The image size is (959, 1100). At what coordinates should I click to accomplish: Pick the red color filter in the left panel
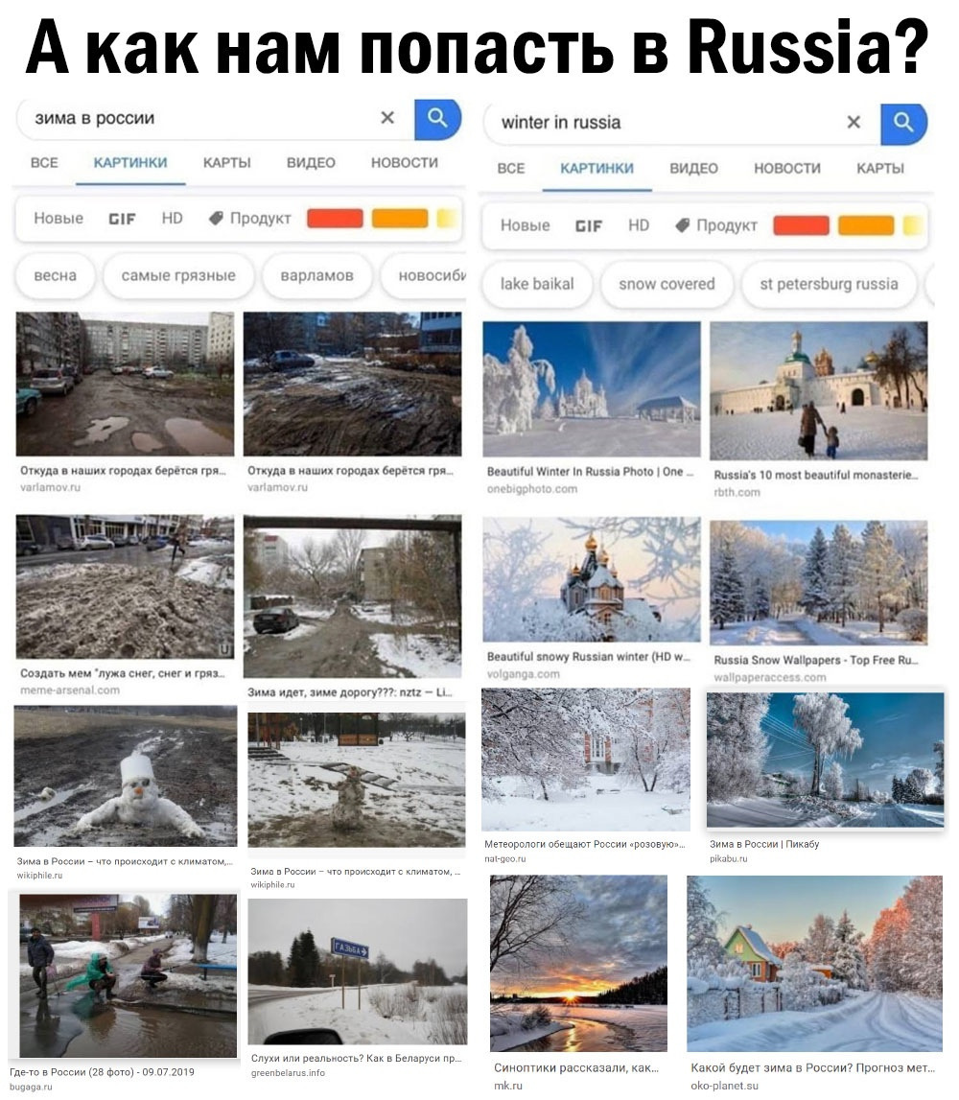point(336,218)
